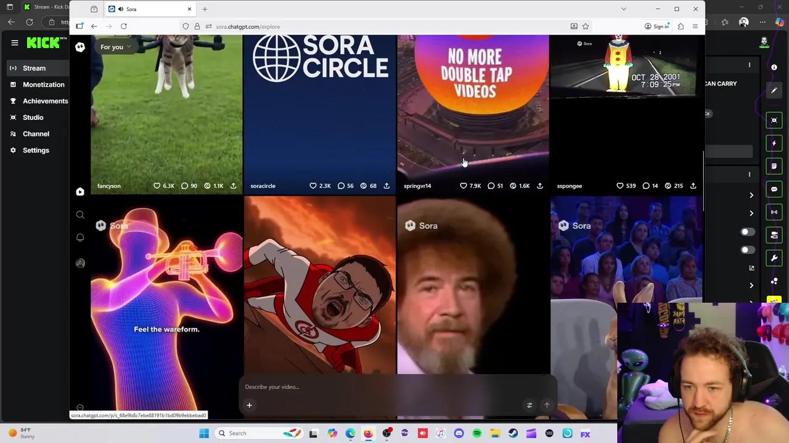
Task: Expand the list all tabs chevron
Action: [623, 9]
